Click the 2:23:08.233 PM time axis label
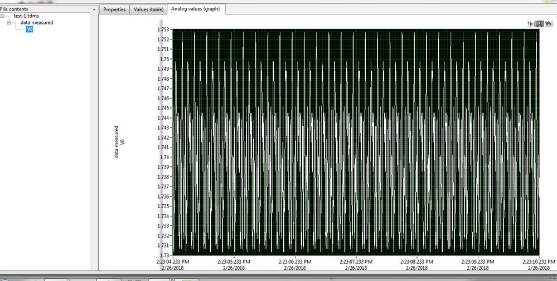This screenshot has height=281, width=557. point(416,262)
